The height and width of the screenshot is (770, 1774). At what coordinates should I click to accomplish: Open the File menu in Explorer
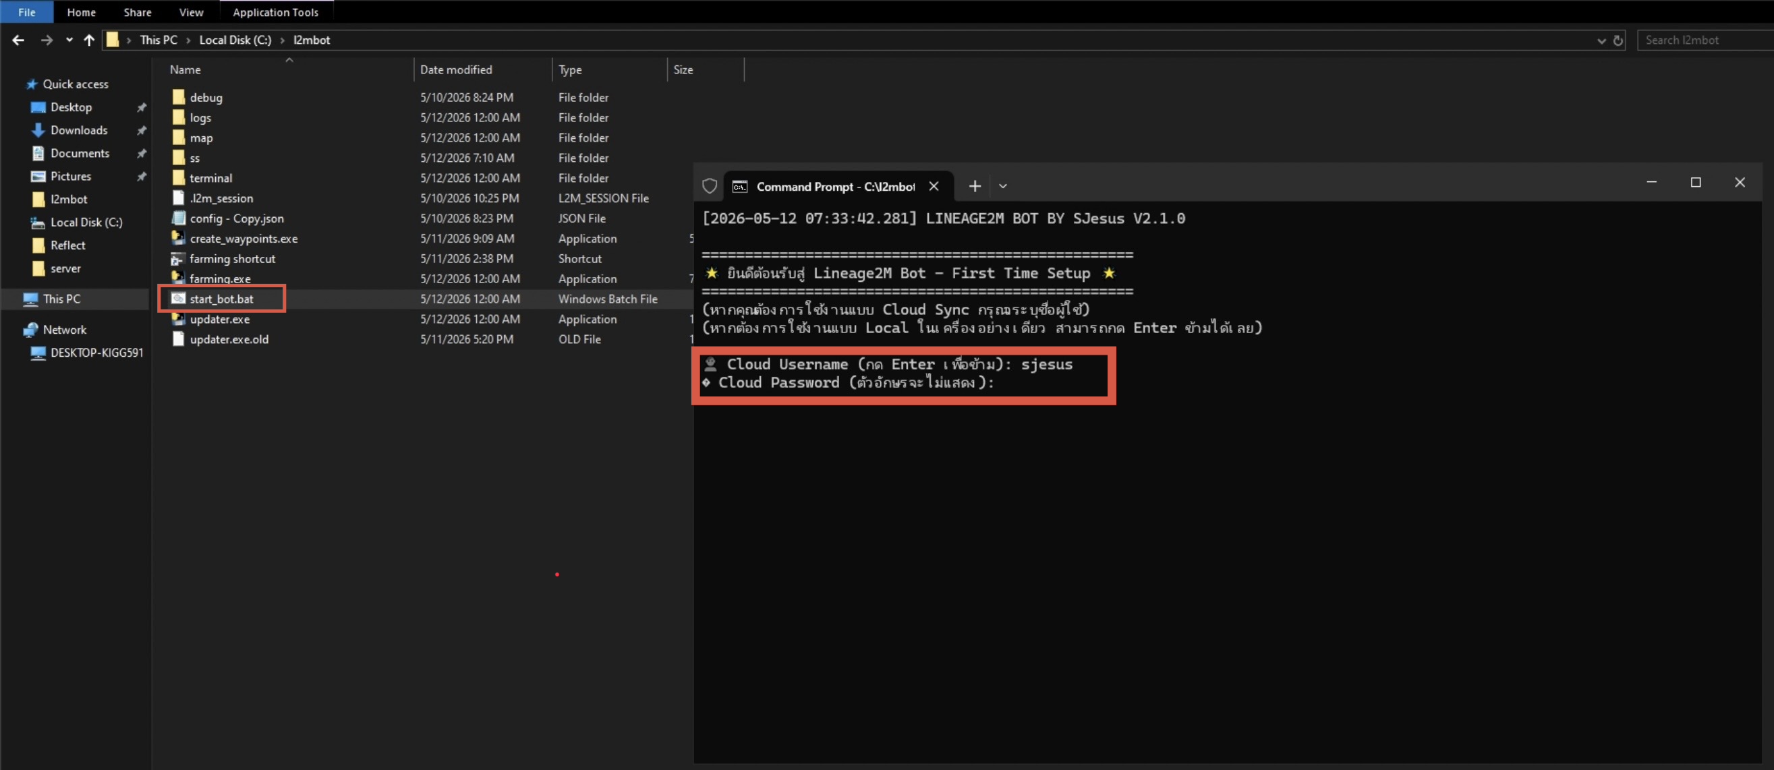[27, 12]
